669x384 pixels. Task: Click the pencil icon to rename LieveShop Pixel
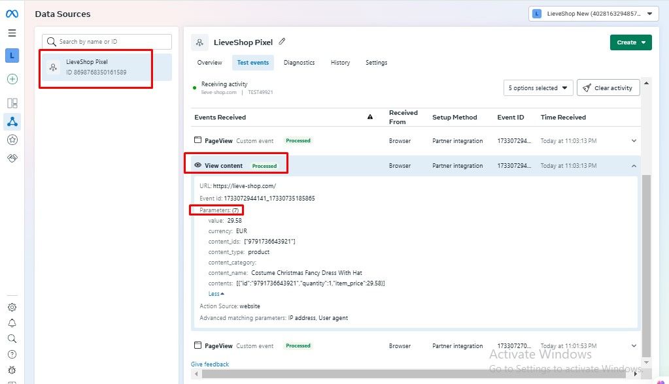(282, 42)
